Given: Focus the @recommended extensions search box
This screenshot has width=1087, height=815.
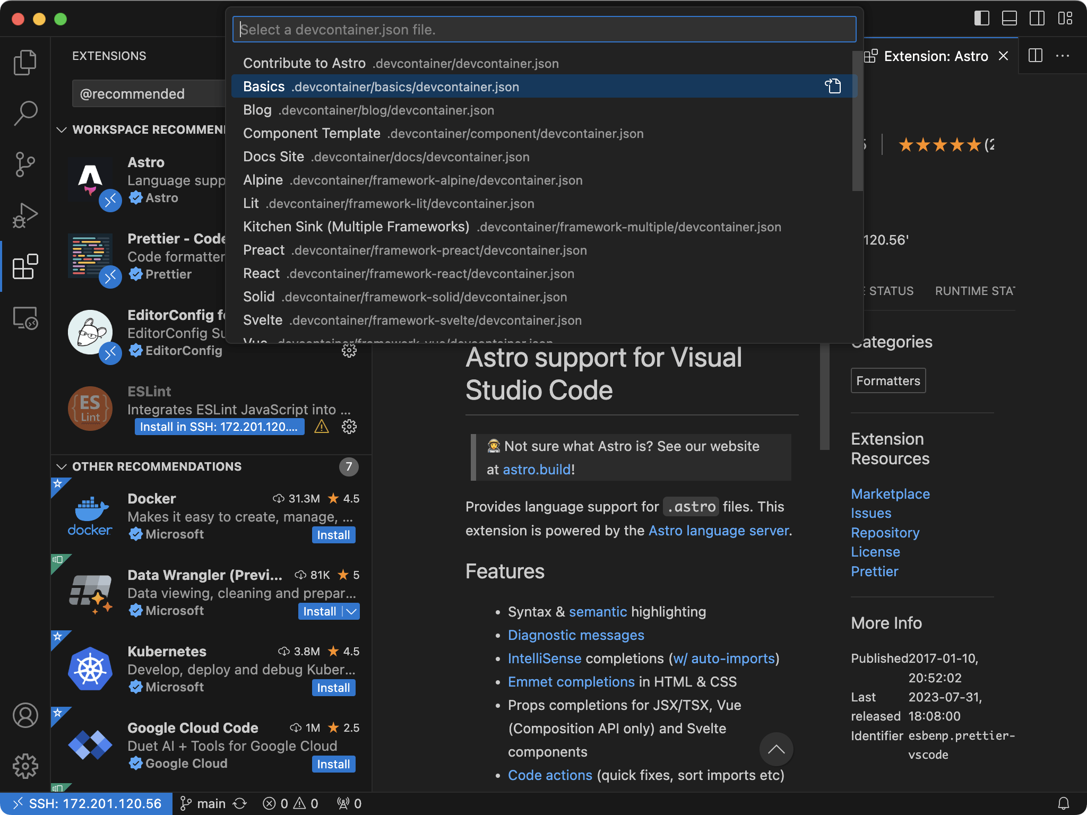Looking at the screenshot, I should pos(149,94).
